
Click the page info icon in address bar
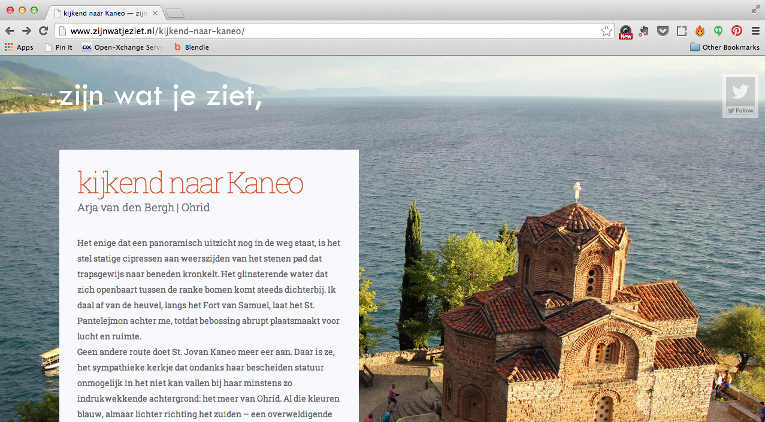pos(62,31)
